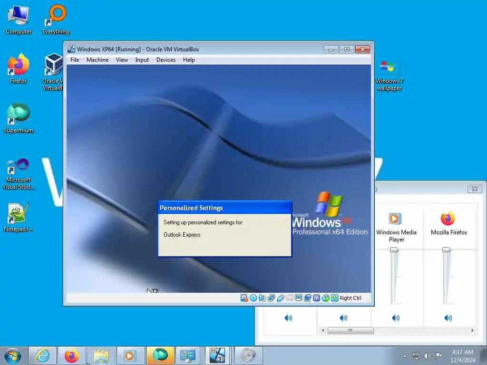This screenshot has width=487, height=365.
Task: Select the Everything desktop shortcut
Action: tap(56, 20)
